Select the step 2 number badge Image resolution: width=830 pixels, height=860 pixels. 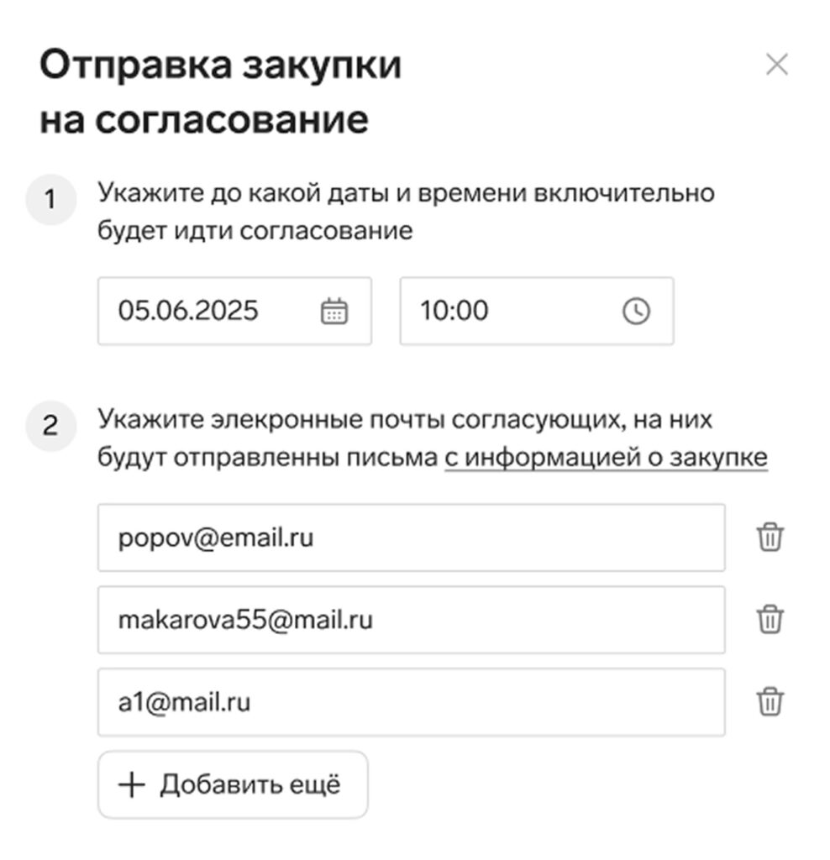(50, 426)
